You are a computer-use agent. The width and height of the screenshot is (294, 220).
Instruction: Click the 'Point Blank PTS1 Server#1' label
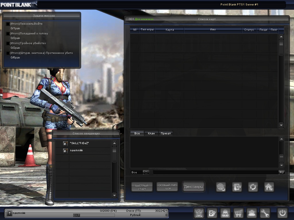239,5
